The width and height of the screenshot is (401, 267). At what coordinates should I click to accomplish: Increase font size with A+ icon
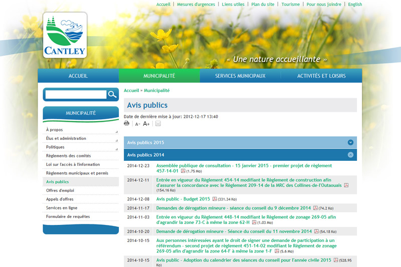[x=146, y=124]
